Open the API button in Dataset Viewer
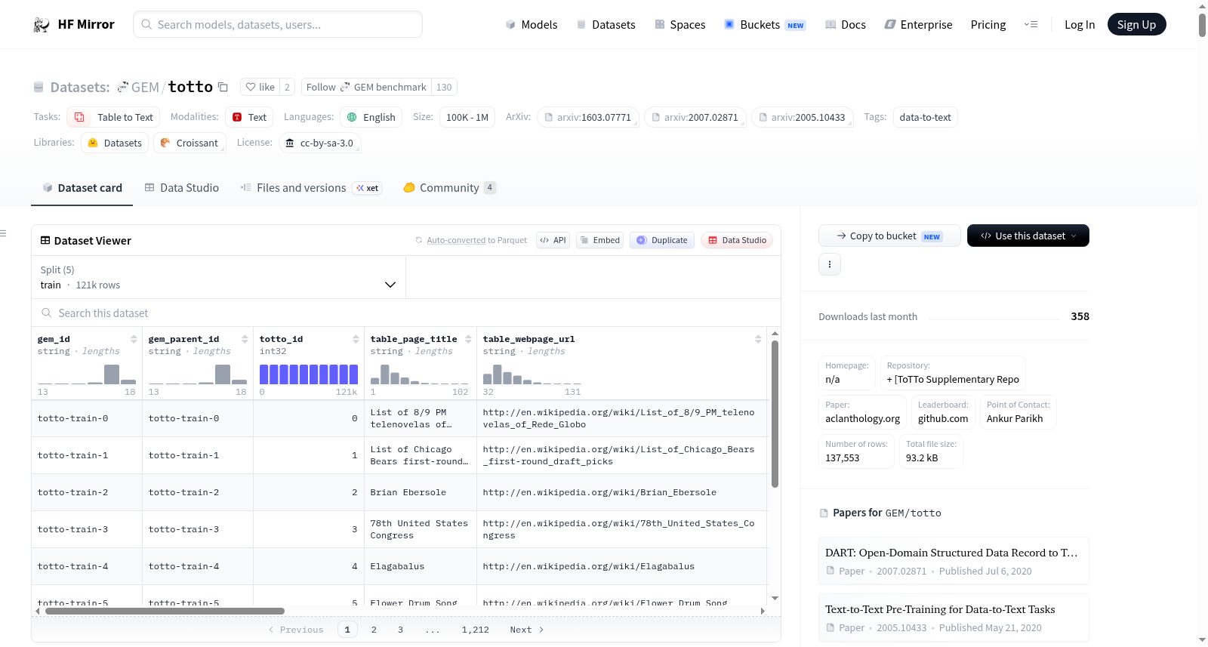Image resolution: width=1208 pixels, height=647 pixels. 553,240
